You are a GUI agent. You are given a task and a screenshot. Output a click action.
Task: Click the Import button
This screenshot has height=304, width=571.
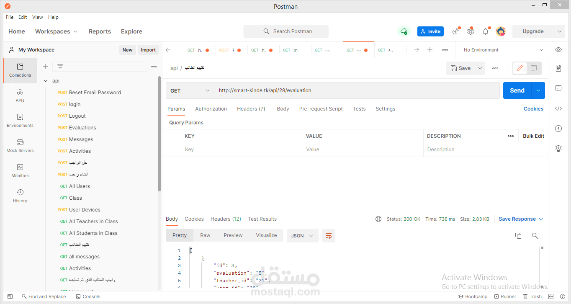point(148,50)
